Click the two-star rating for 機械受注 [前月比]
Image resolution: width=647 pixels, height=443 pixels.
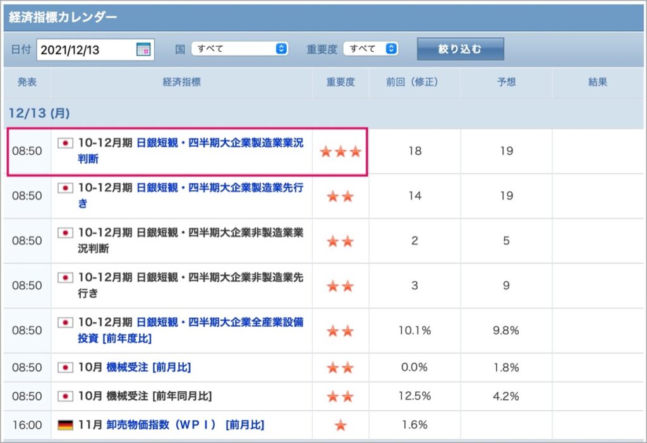point(341,367)
